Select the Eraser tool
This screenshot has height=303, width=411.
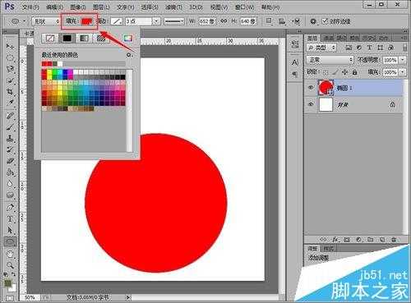pyautogui.click(x=10, y=160)
